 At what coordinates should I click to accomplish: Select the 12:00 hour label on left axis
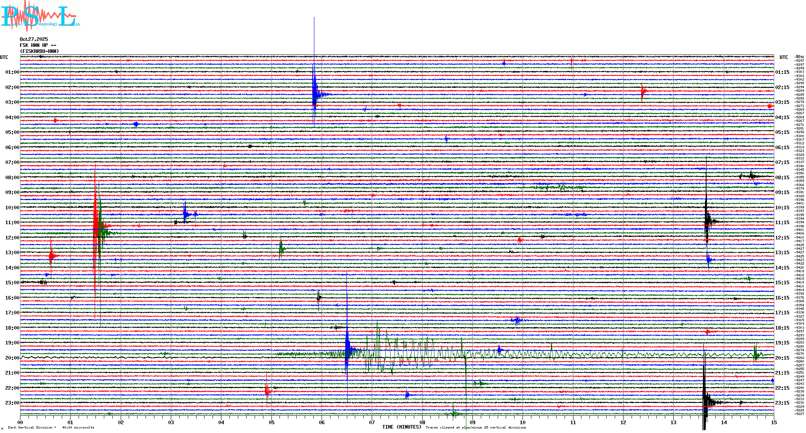click(12, 238)
